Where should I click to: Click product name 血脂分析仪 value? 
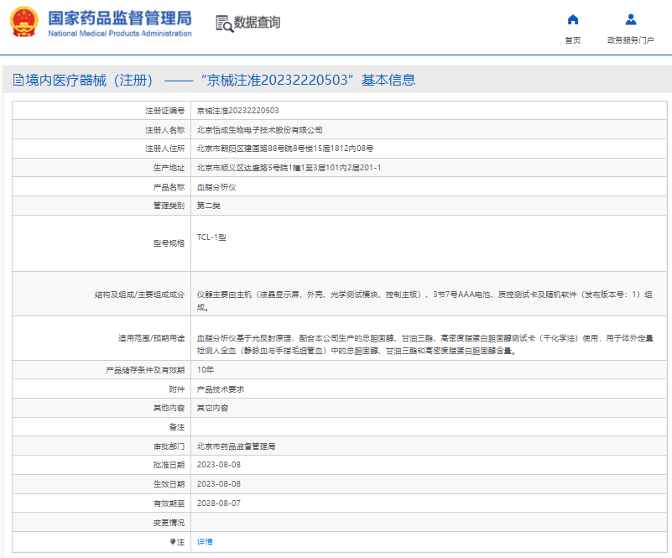point(216,187)
